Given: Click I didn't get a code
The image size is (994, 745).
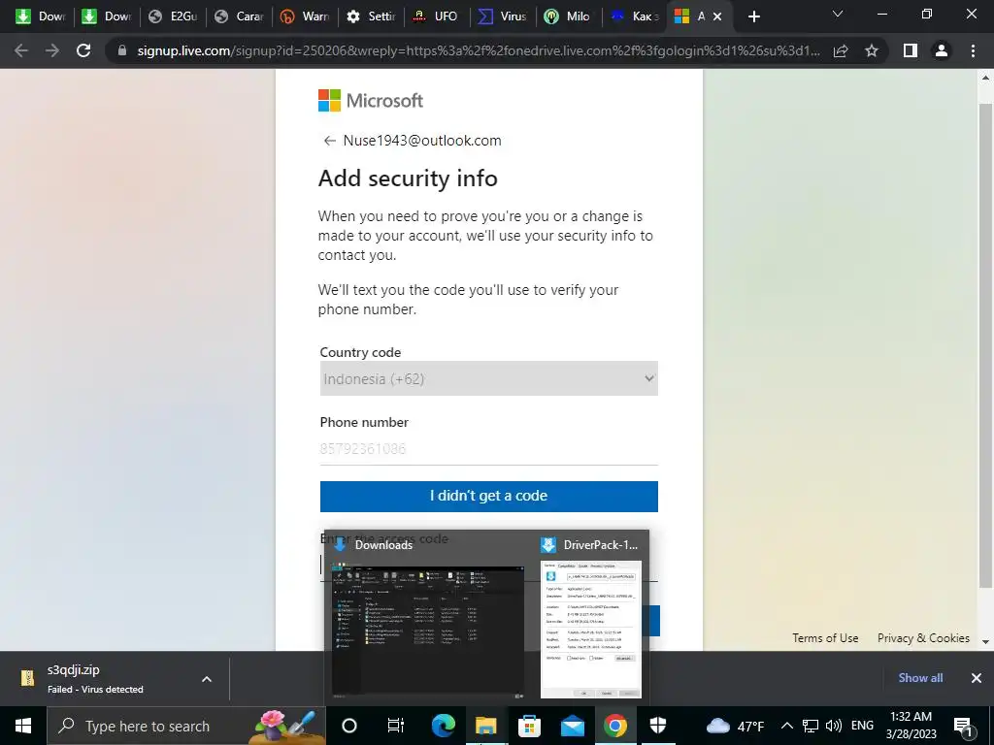Looking at the screenshot, I should coord(489,496).
